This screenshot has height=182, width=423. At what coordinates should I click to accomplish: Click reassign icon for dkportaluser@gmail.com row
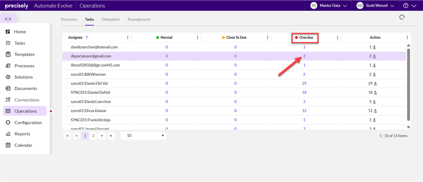pos(375,56)
